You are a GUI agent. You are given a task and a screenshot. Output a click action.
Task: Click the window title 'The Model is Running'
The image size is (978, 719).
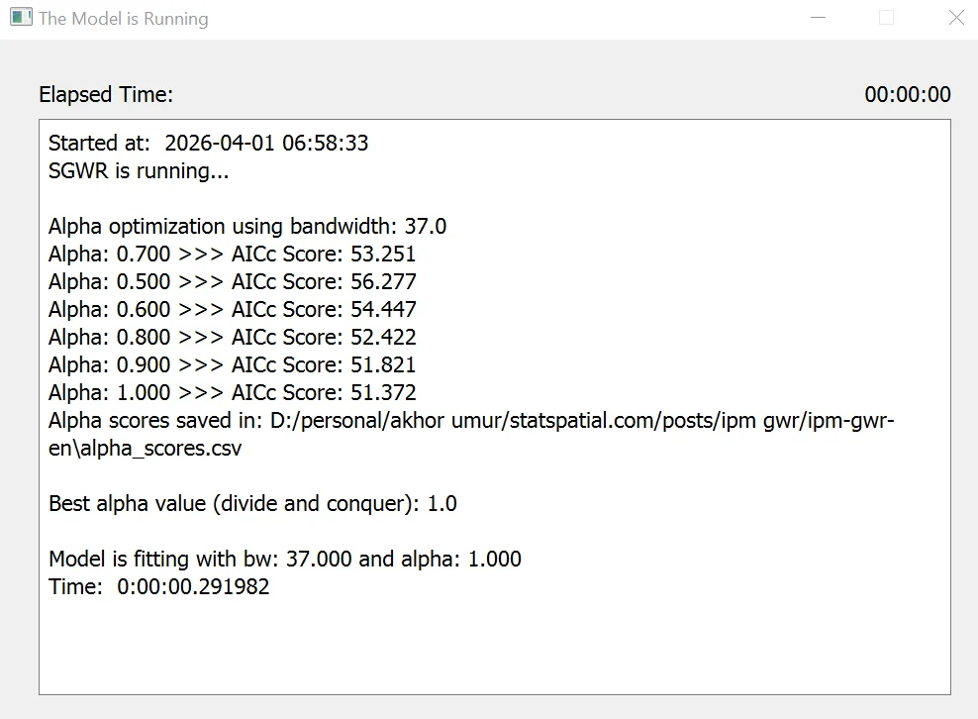click(124, 19)
